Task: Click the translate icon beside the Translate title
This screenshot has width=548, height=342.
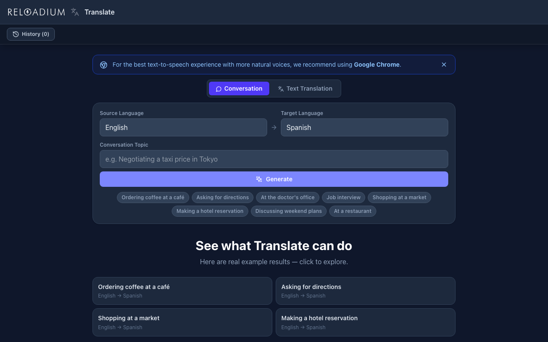Action: pyautogui.click(x=74, y=12)
